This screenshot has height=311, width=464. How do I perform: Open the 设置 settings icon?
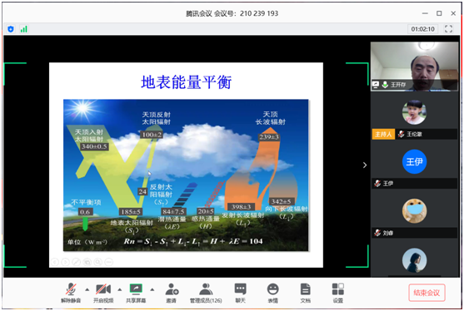(338, 293)
